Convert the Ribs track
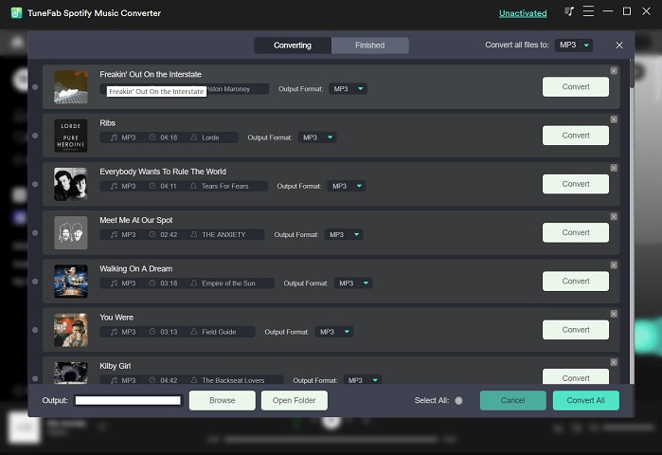Viewport: 662px width, 455px height. (x=576, y=136)
